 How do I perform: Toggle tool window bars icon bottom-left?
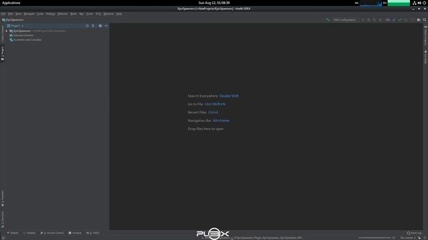tap(3, 238)
